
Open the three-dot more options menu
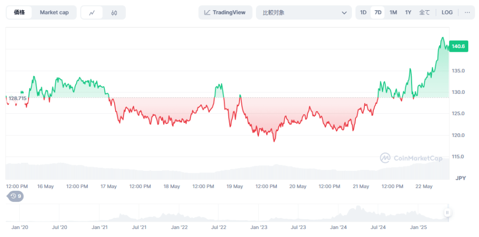point(467,13)
